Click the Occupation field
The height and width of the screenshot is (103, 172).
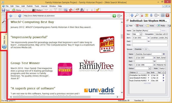[161, 34]
